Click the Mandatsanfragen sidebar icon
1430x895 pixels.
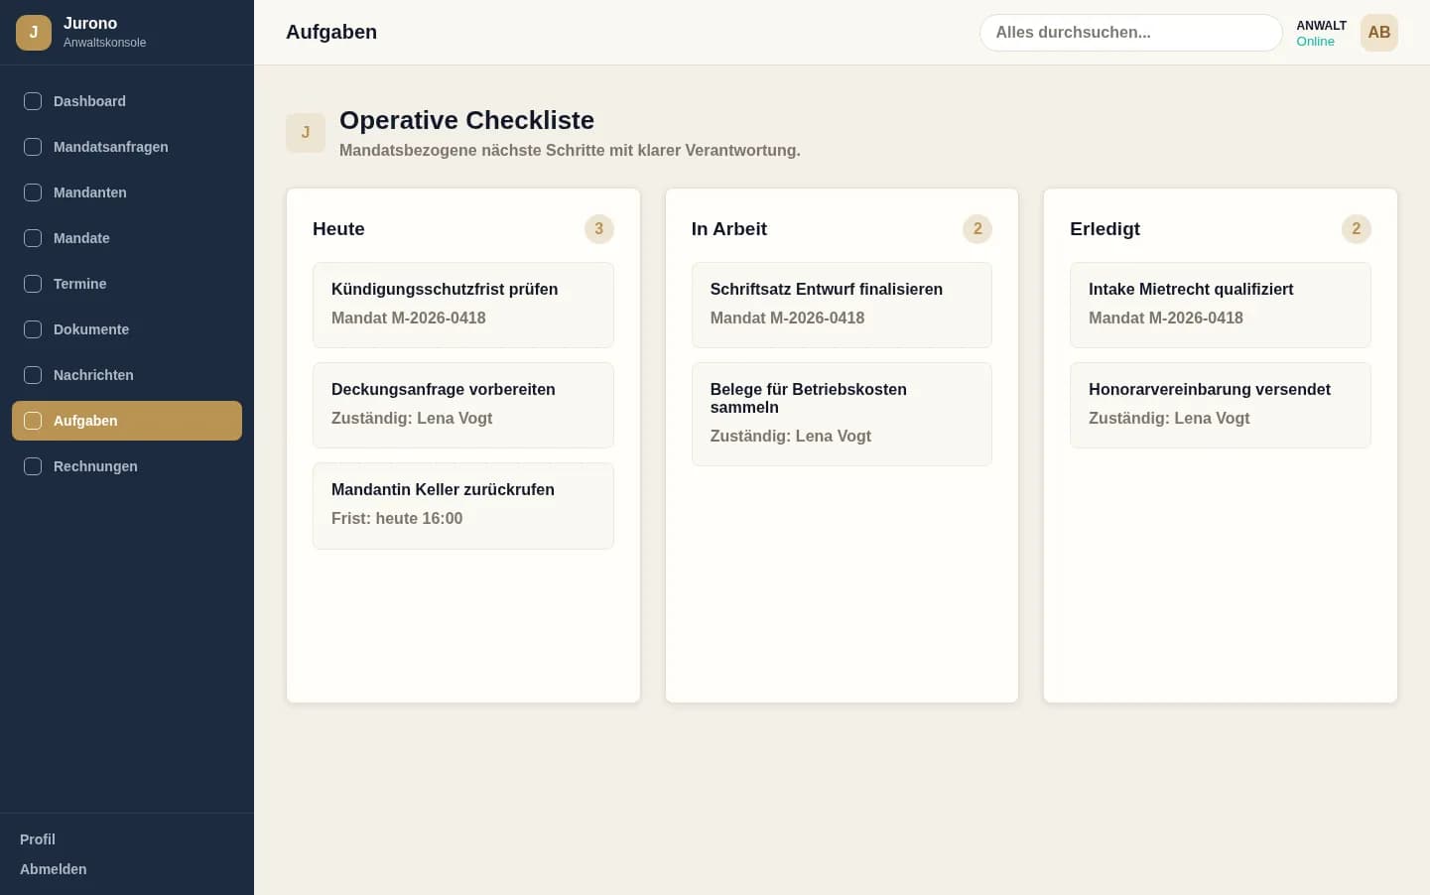pyautogui.click(x=33, y=147)
